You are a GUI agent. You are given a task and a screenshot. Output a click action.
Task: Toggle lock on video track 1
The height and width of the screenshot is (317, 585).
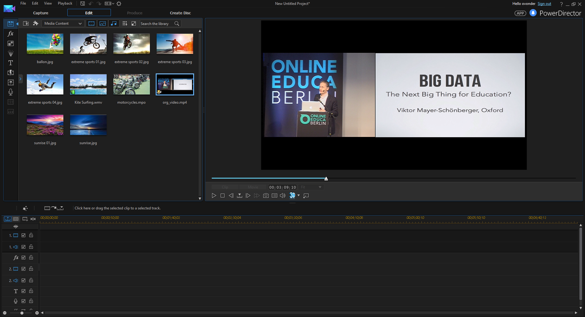[31, 235]
